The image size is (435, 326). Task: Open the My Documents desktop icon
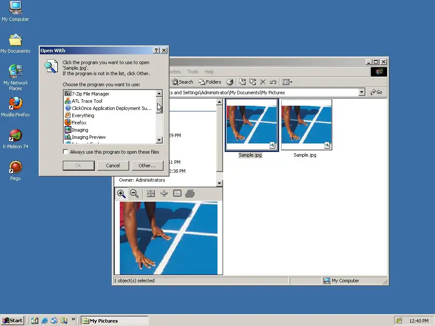pyautogui.click(x=15, y=44)
